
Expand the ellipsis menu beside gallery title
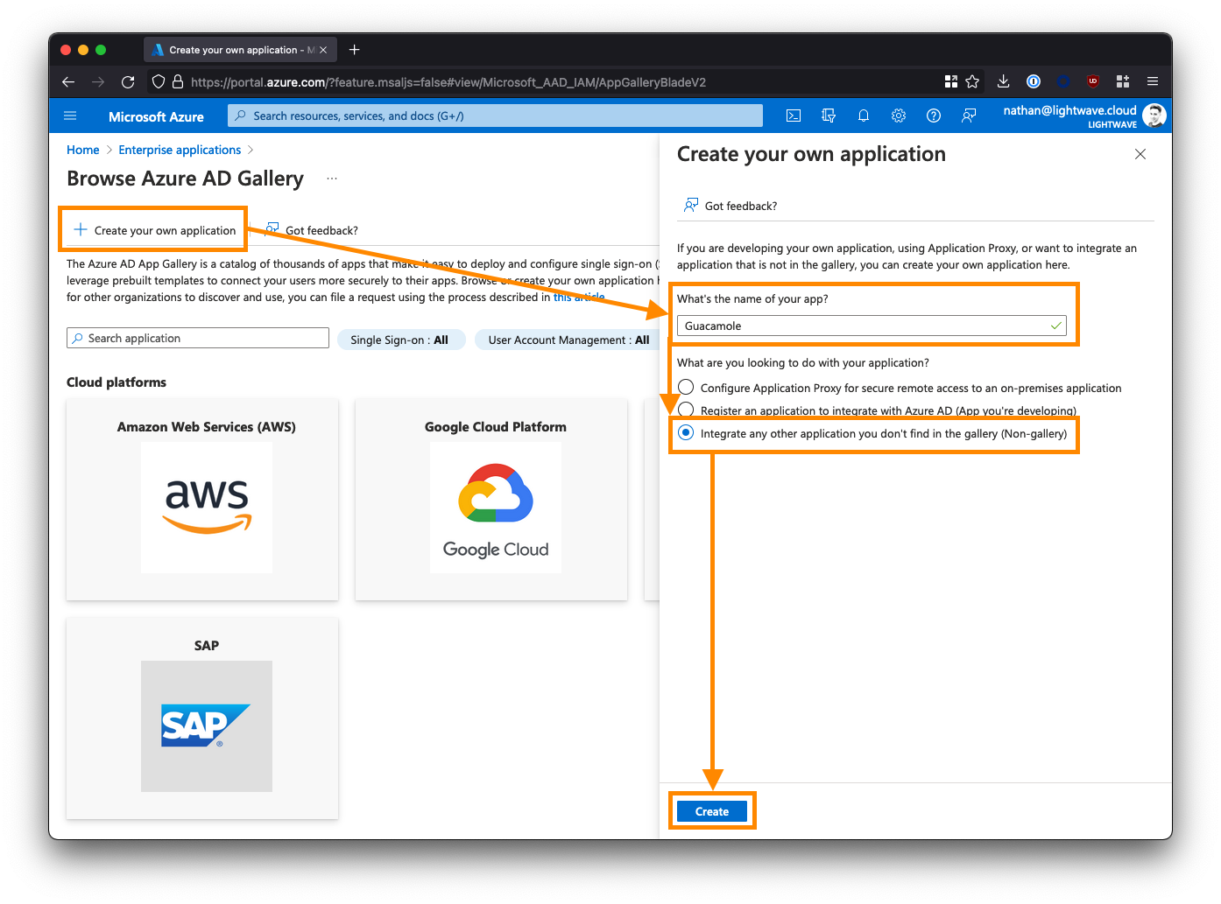(x=332, y=179)
